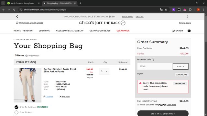This screenshot has width=207, height=116.
Task: Click the browser forward arrow
Action: 9,10
